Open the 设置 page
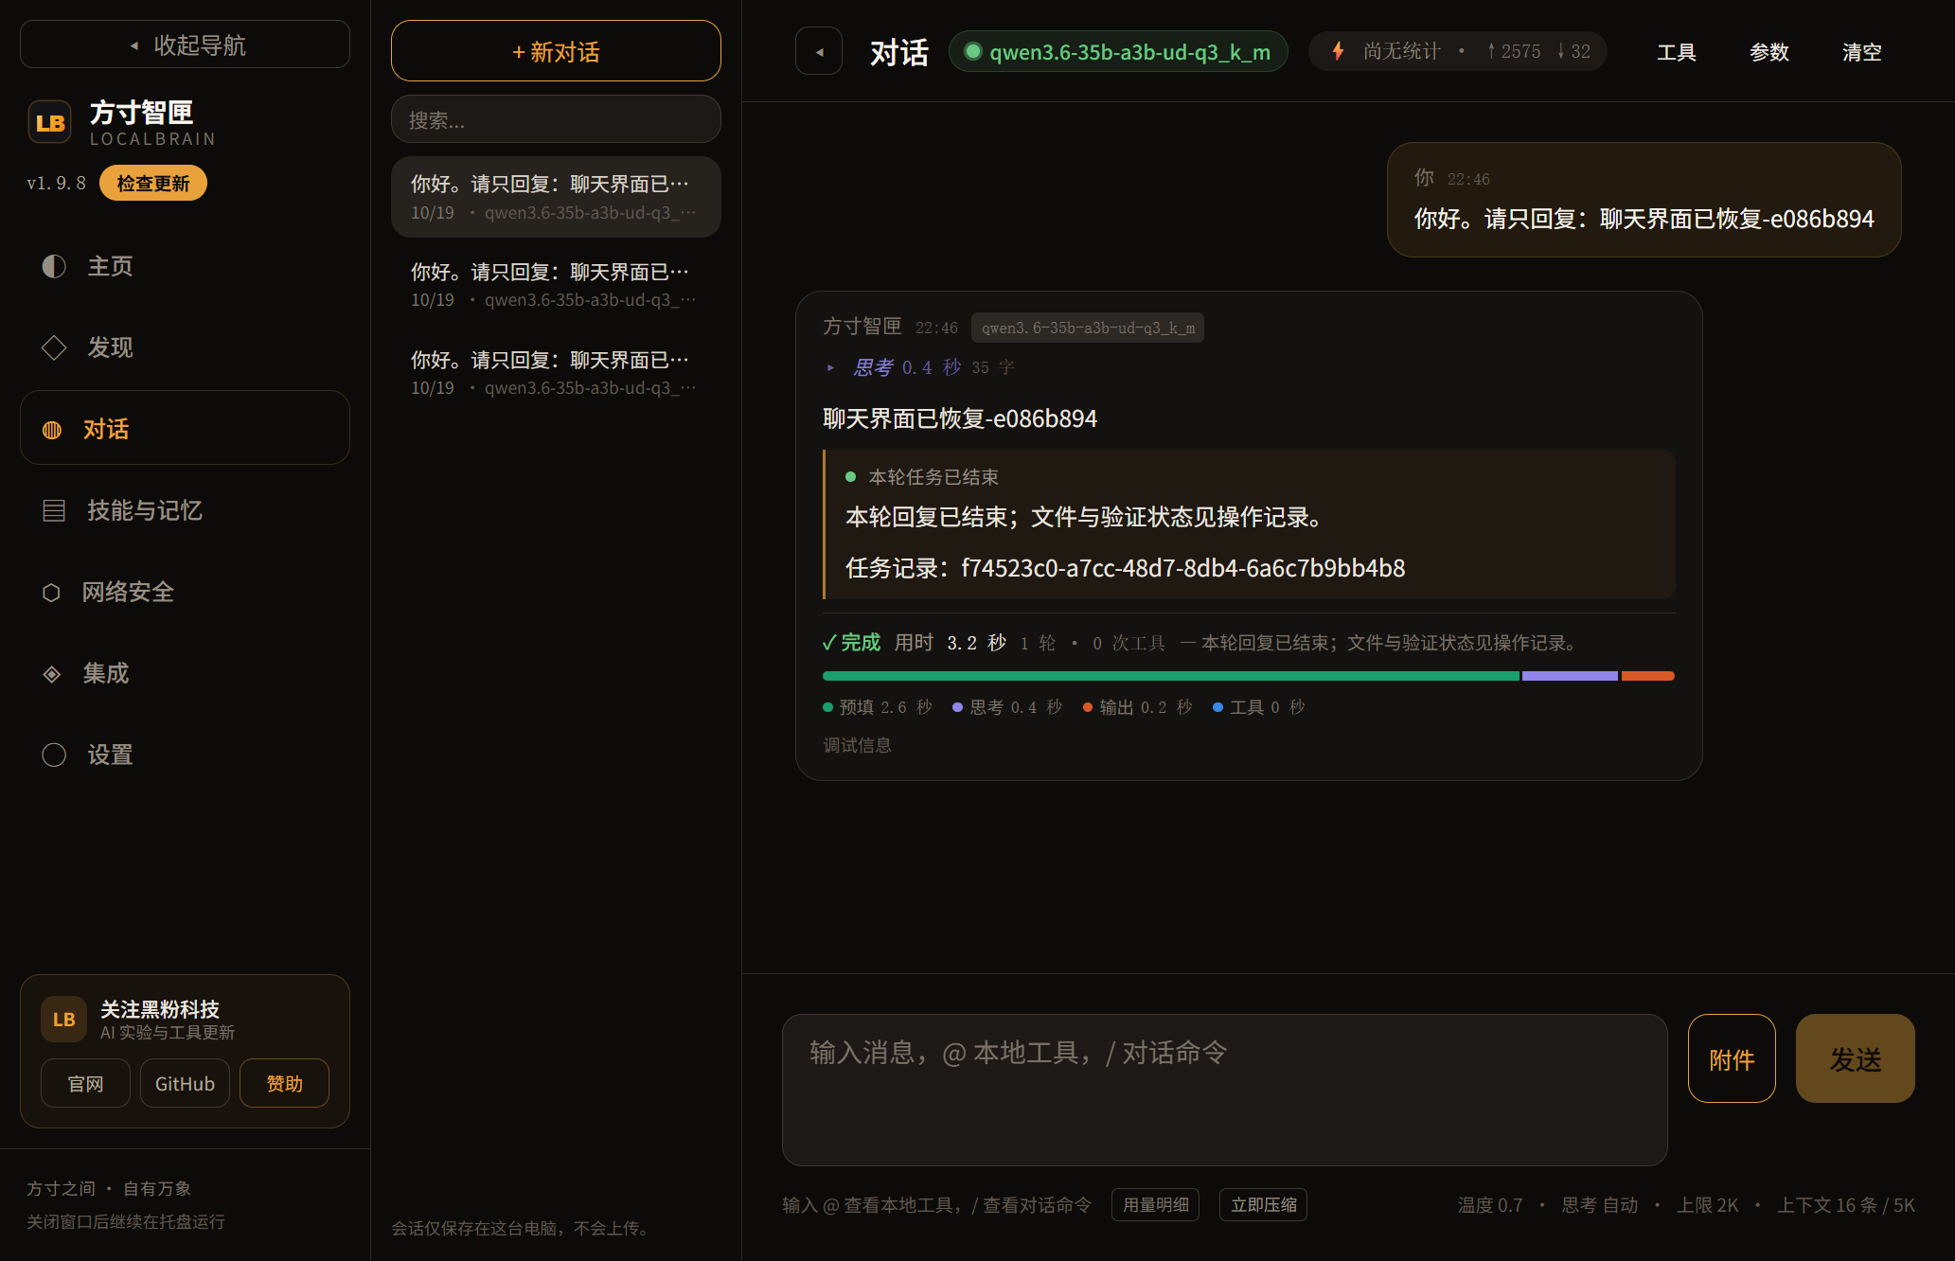Screen dimensions: 1955x1261 click(185, 755)
